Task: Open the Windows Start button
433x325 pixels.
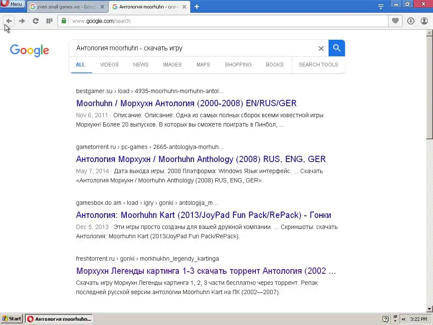Action: [x=12, y=319]
